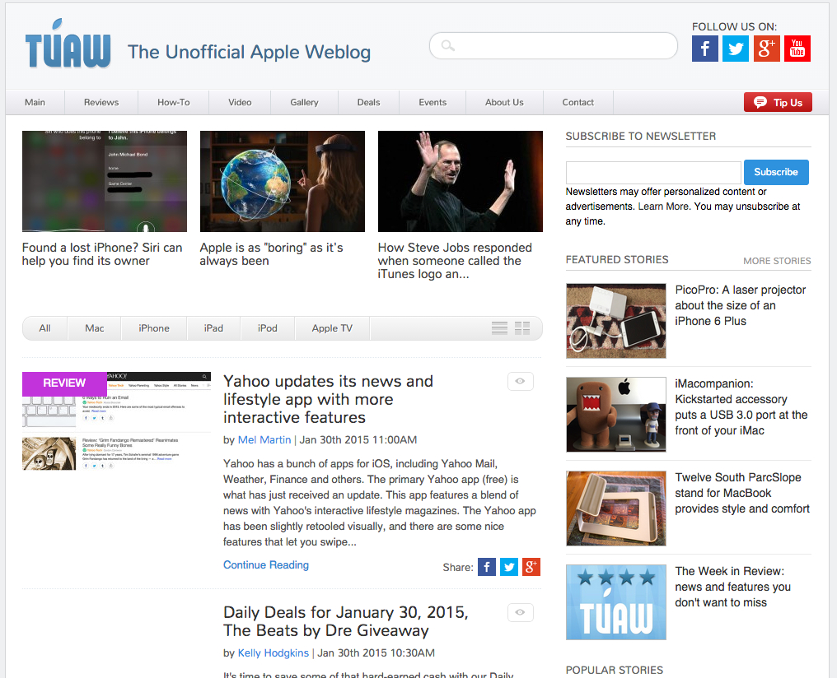
Task: Open the Events navigation tab
Action: click(x=433, y=102)
